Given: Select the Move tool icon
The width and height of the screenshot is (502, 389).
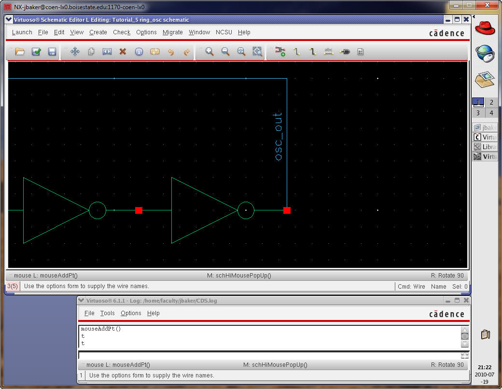Looking at the screenshot, I should 75,52.
